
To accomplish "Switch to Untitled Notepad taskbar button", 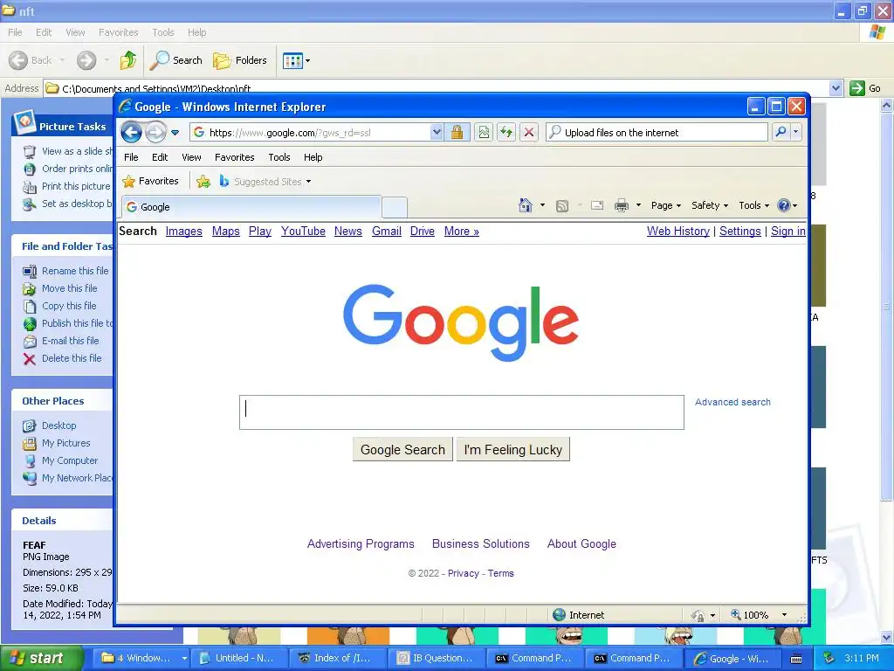I will point(238,659).
